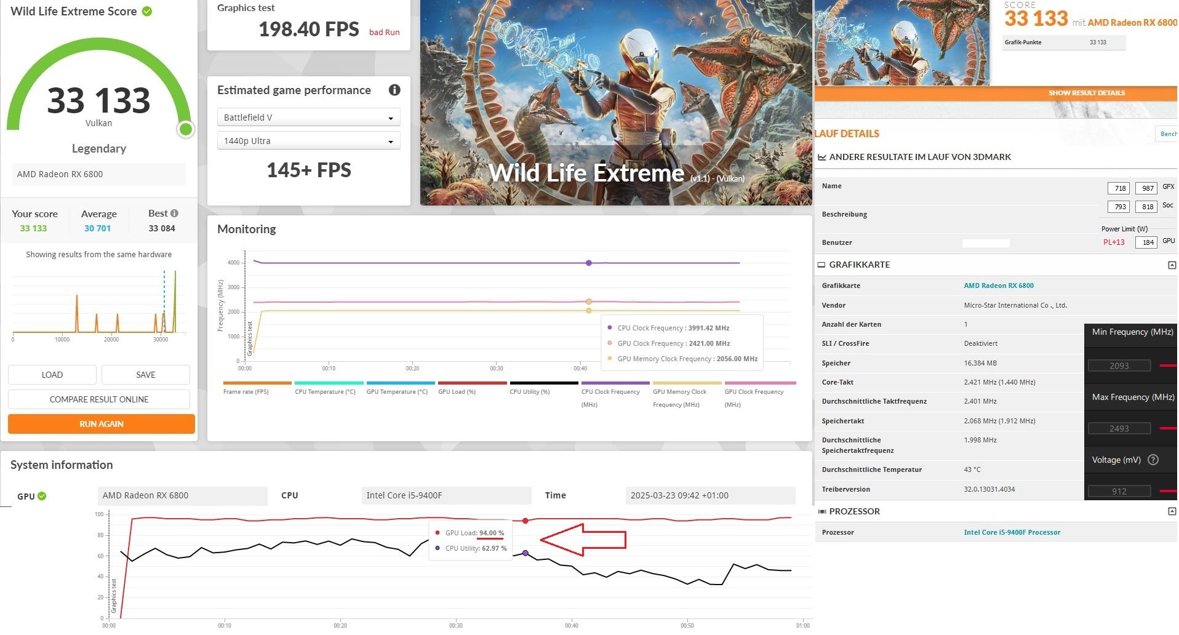Screen dimensions: 1179x635
Task: Click the Time field showing 2025-03-23 09:42
Action: coord(710,495)
